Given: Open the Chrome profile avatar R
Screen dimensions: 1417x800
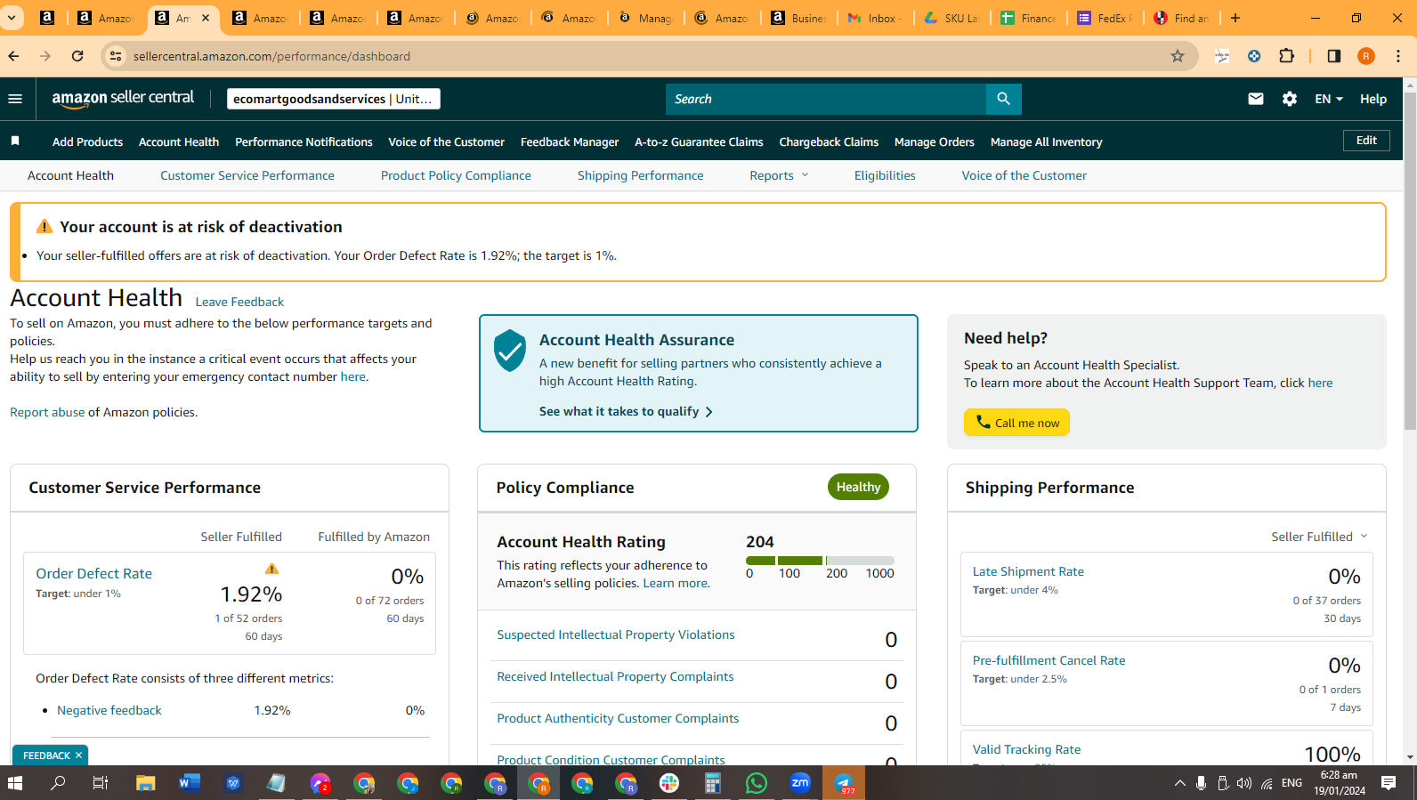Looking at the screenshot, I should tap(1366, 56).
